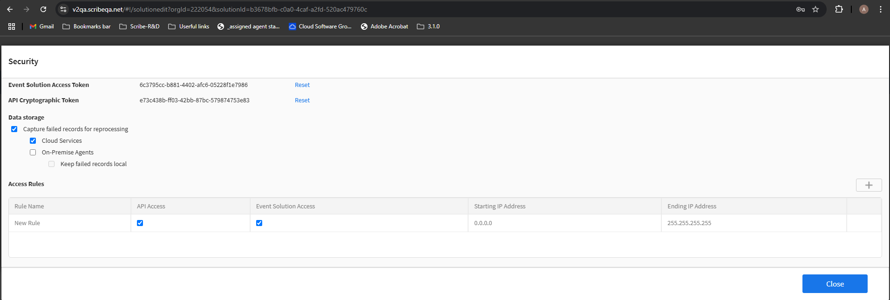Close the Security dialog
The image size is (890, 300).
(x=835, y=284)
